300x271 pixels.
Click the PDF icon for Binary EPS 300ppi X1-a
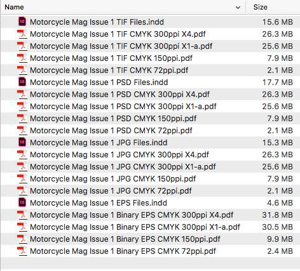22,227
